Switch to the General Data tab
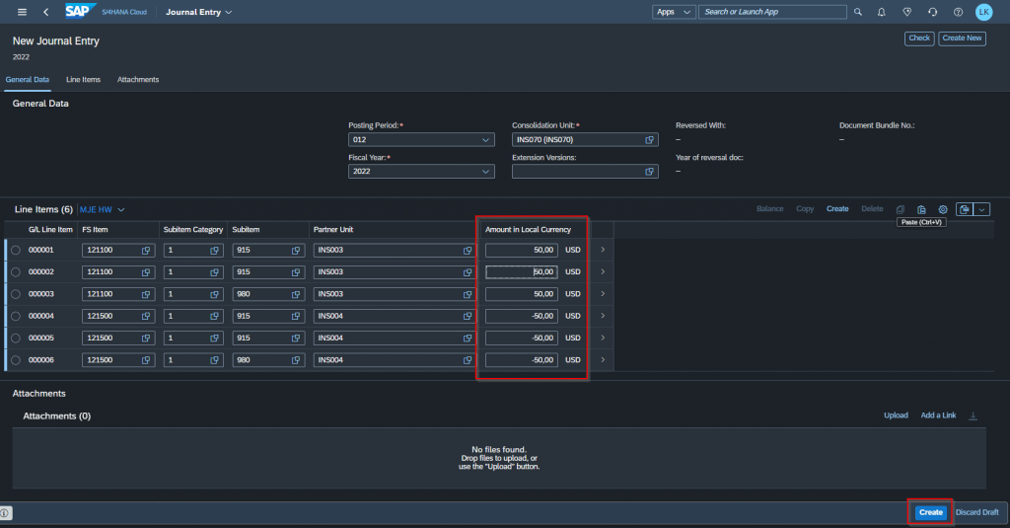Screen dimensions: 1010x528 click(27, 80)
